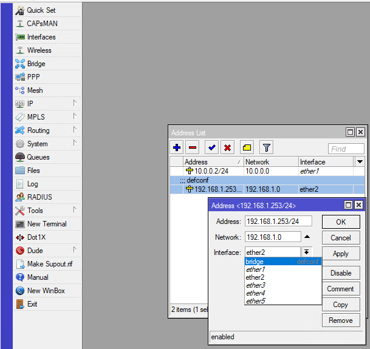The height and width of the screenshot is (349, 370).
Task: Click the Network input field
Action: pos(273,237)
